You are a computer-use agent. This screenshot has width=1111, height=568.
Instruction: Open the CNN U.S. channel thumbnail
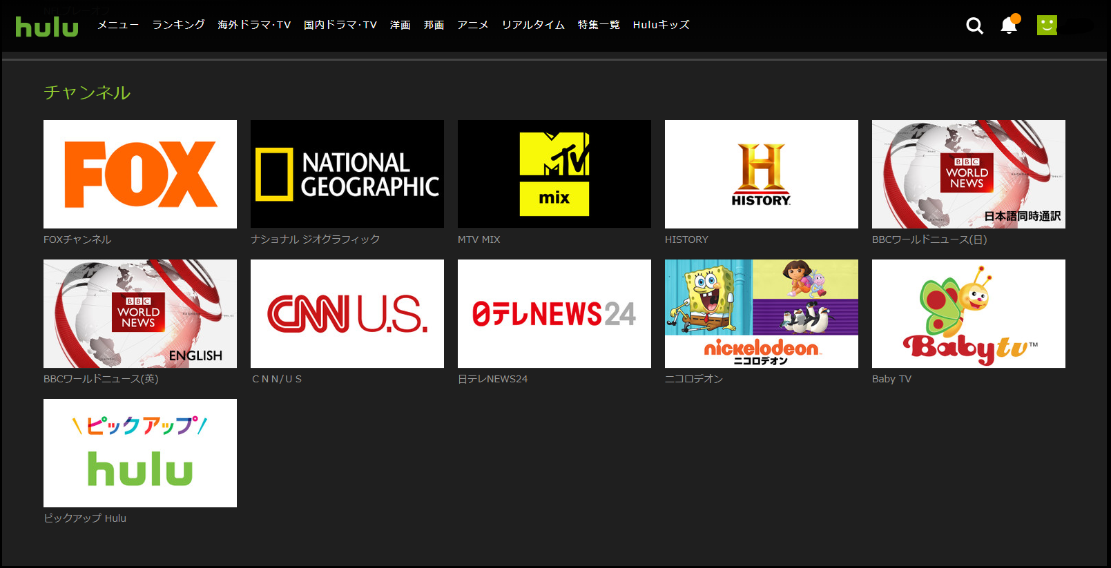[347, 313]
